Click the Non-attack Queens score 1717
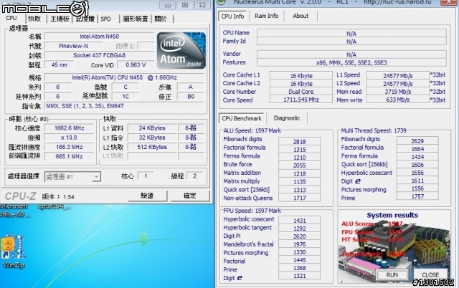The width and height of the screenshot is (459, 288). 300,198
